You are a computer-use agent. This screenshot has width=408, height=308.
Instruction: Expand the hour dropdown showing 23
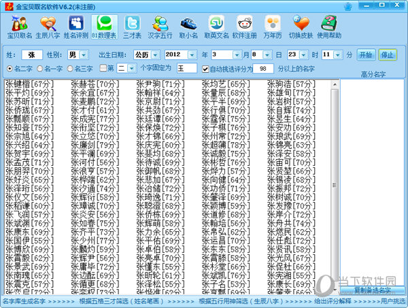pyautogui.click(x=304, y=55)
